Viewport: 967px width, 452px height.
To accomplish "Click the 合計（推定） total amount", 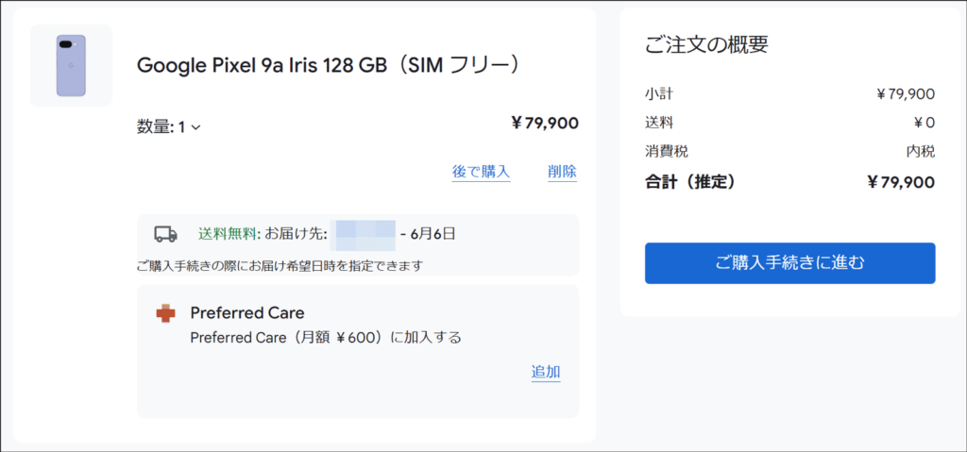I will point(901,182).
